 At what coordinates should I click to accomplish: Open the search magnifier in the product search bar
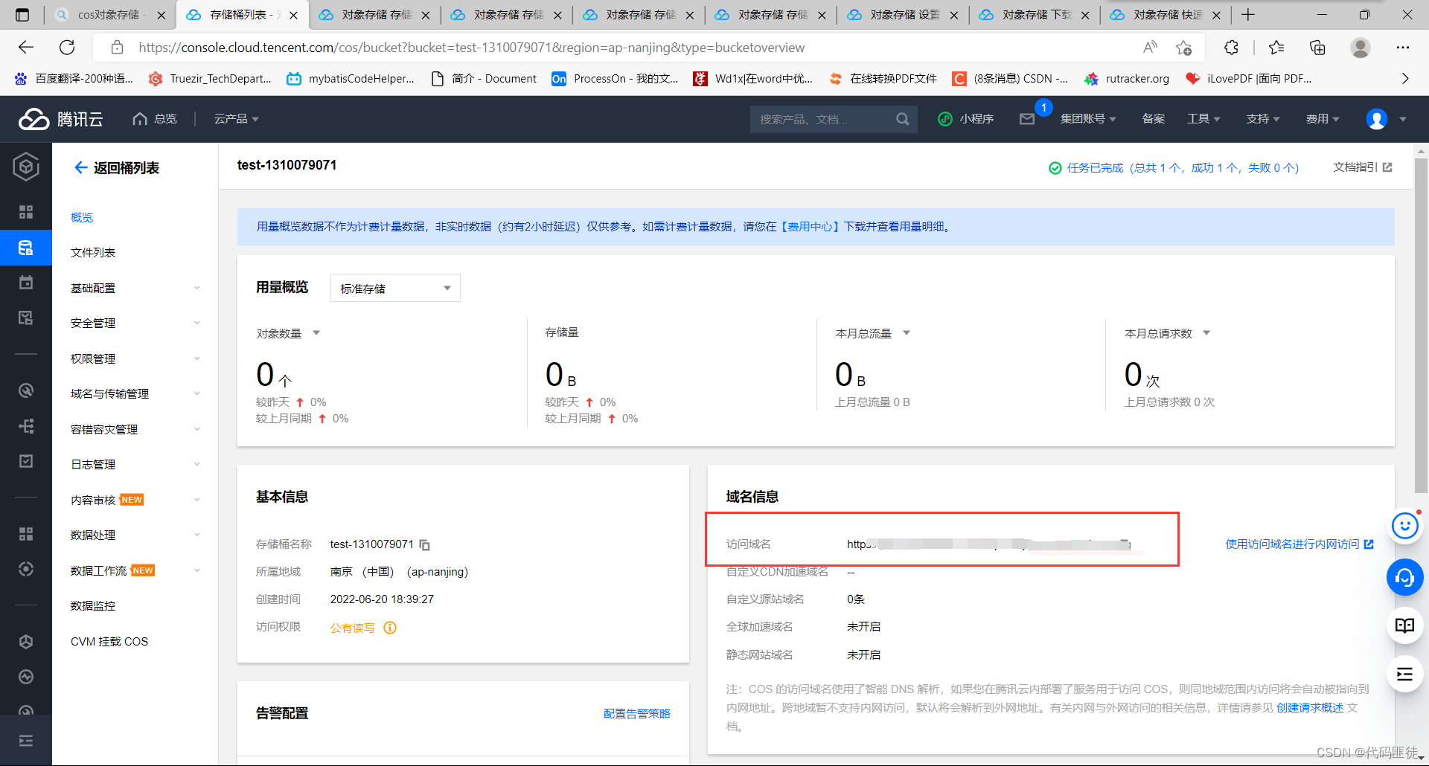pos(902,119)
